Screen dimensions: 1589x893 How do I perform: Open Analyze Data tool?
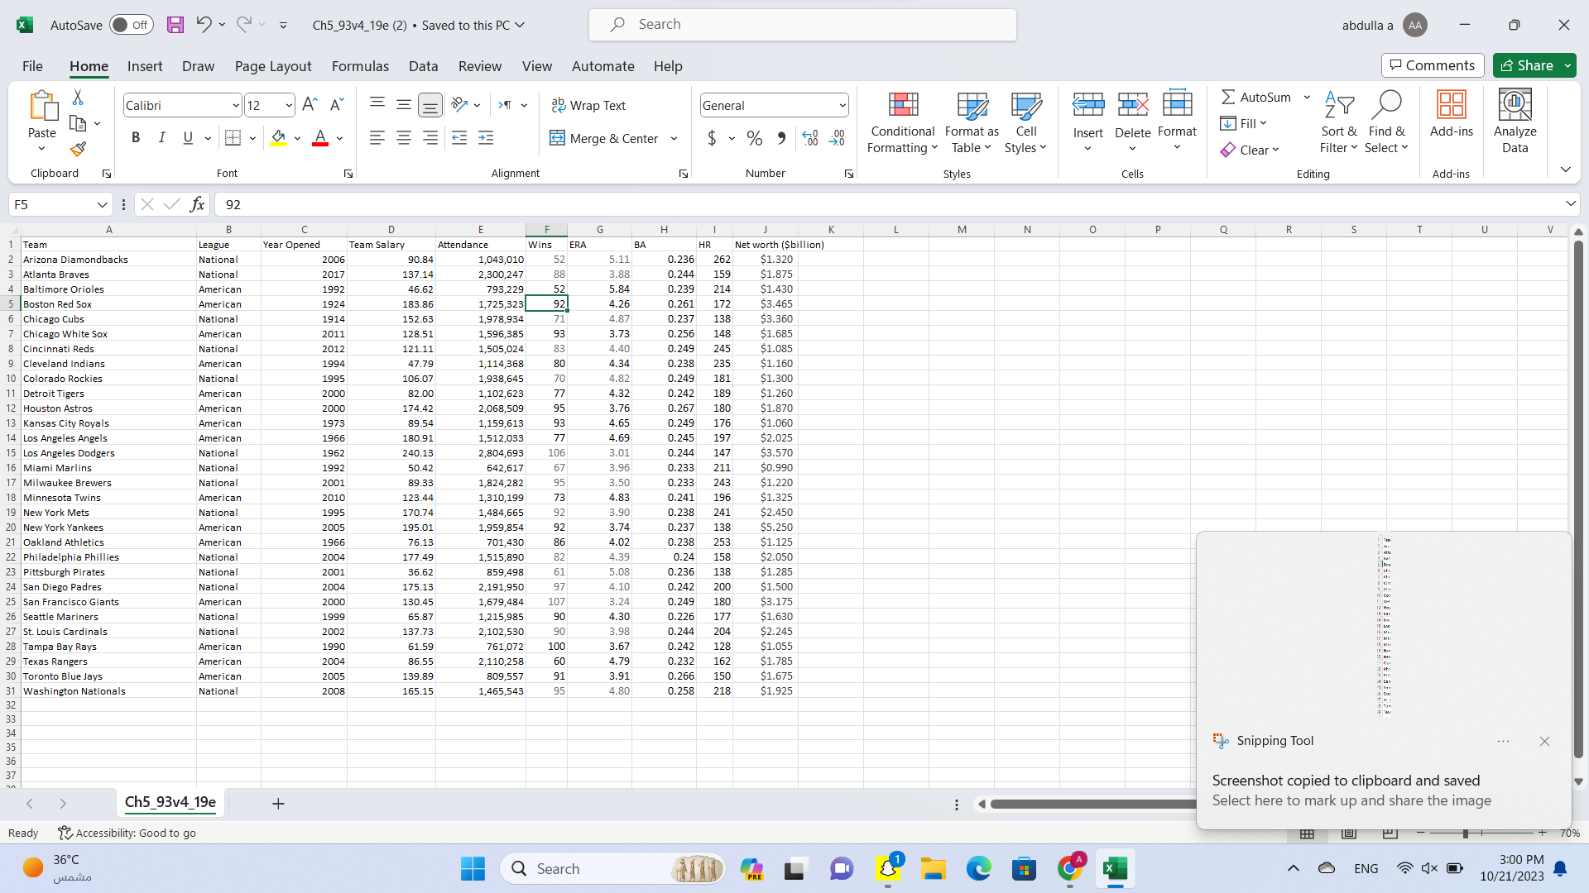pos(1515,122)
